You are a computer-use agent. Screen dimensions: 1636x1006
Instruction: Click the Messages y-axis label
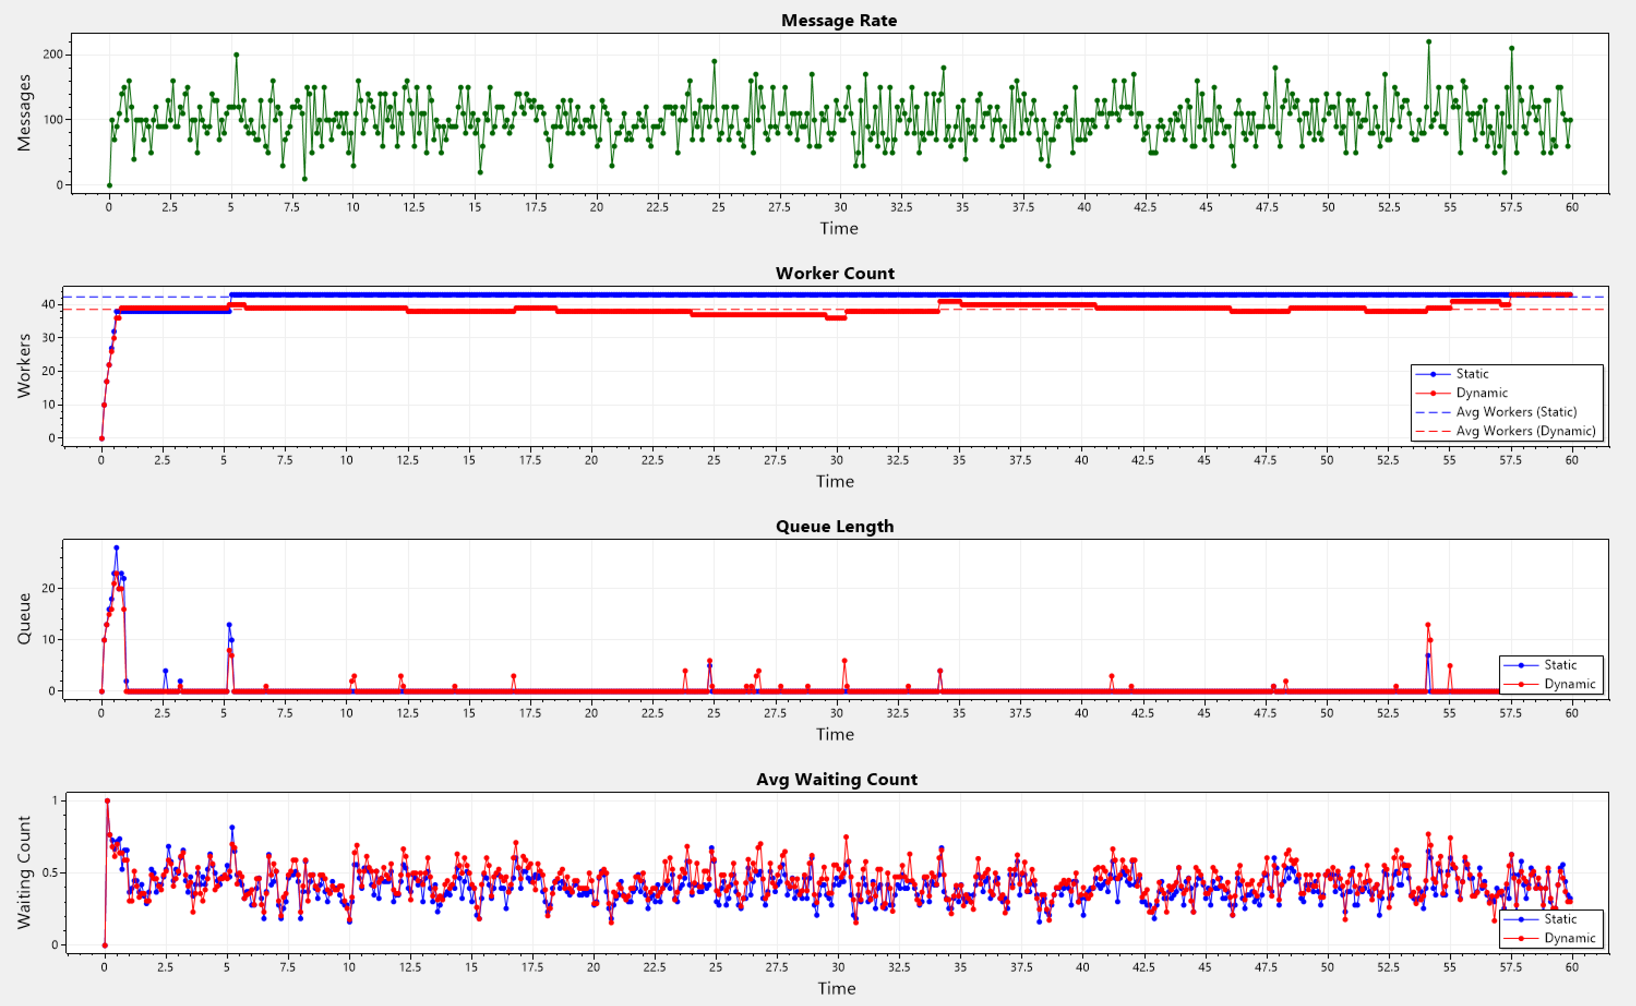click(24, 113)
